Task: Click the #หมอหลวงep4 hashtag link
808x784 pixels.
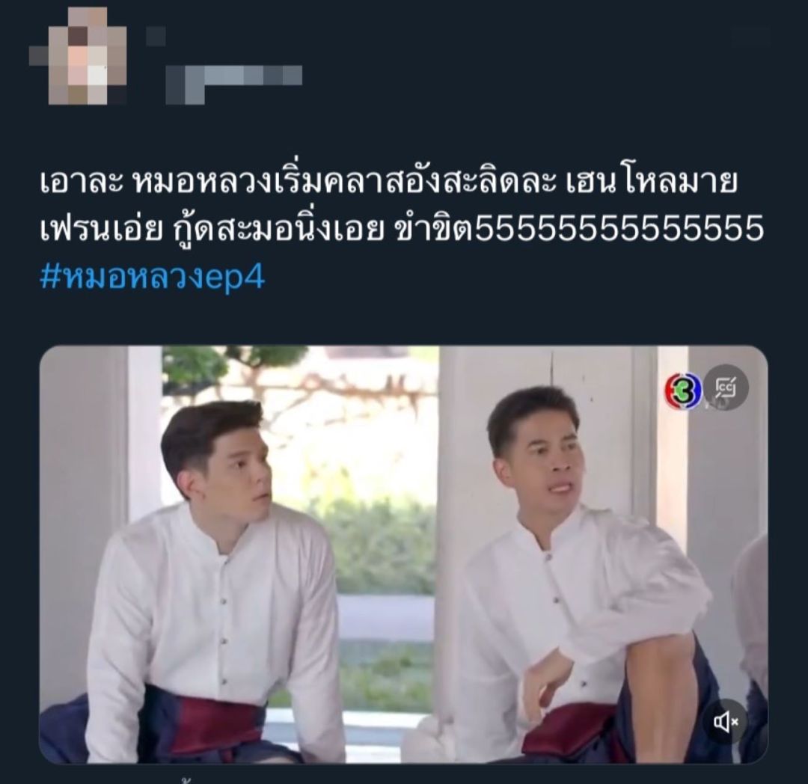Action: (x=153, y=278)
